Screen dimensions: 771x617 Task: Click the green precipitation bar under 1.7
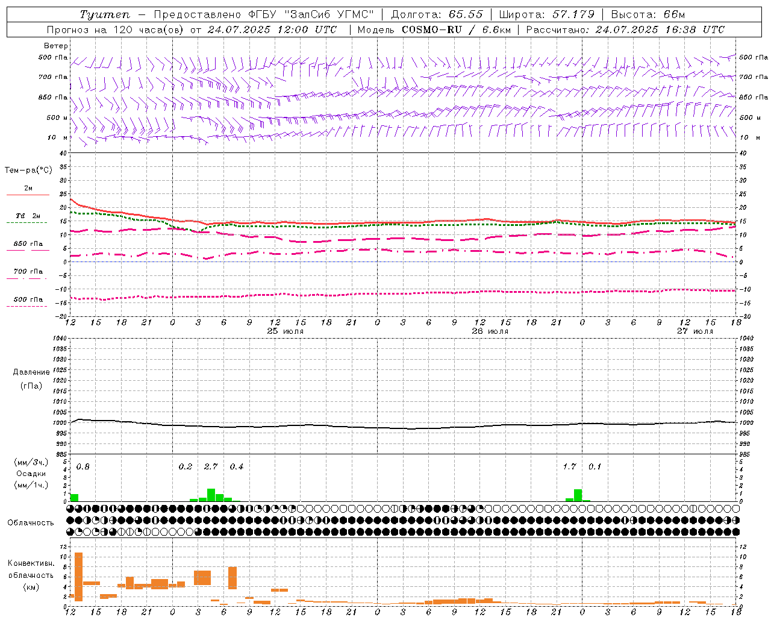click(578, 495)
